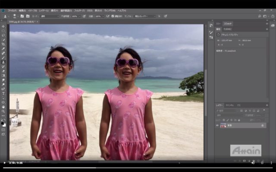
Task: Open the Edit Toolbar three-dots button
Action: 3,116
